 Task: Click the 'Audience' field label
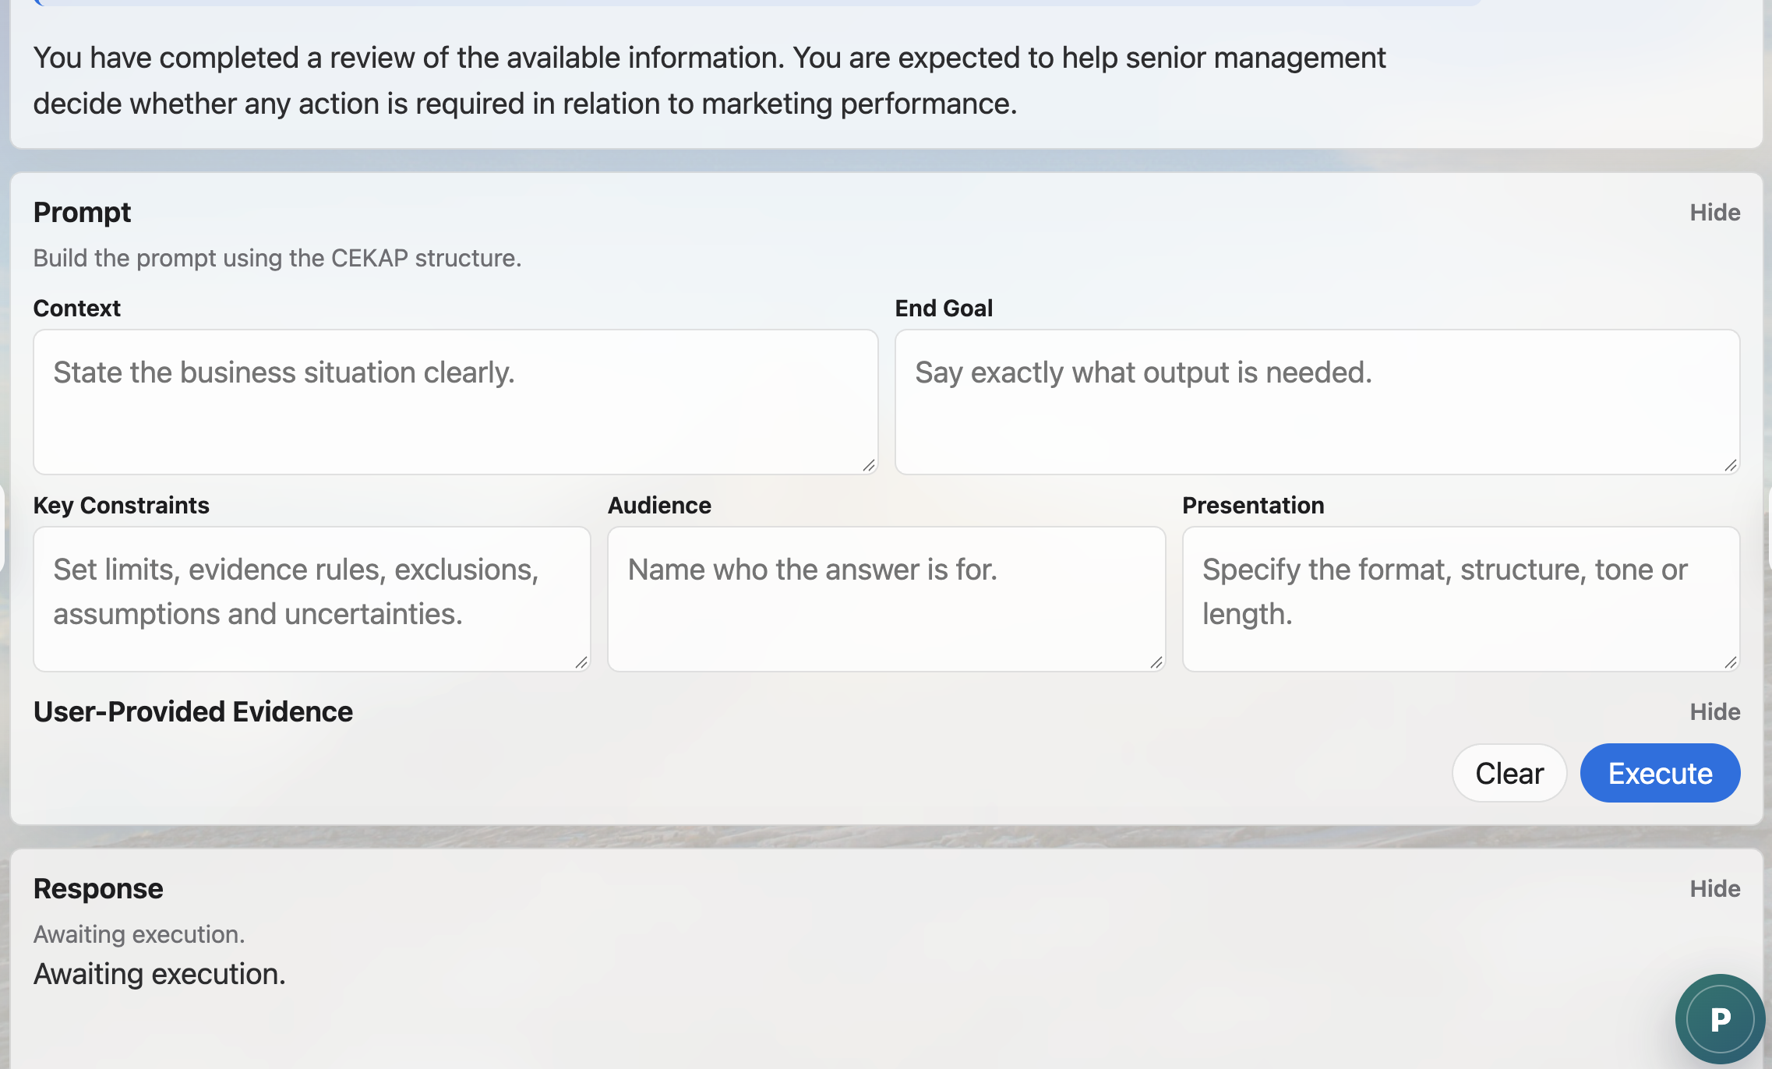pos(659,506)
